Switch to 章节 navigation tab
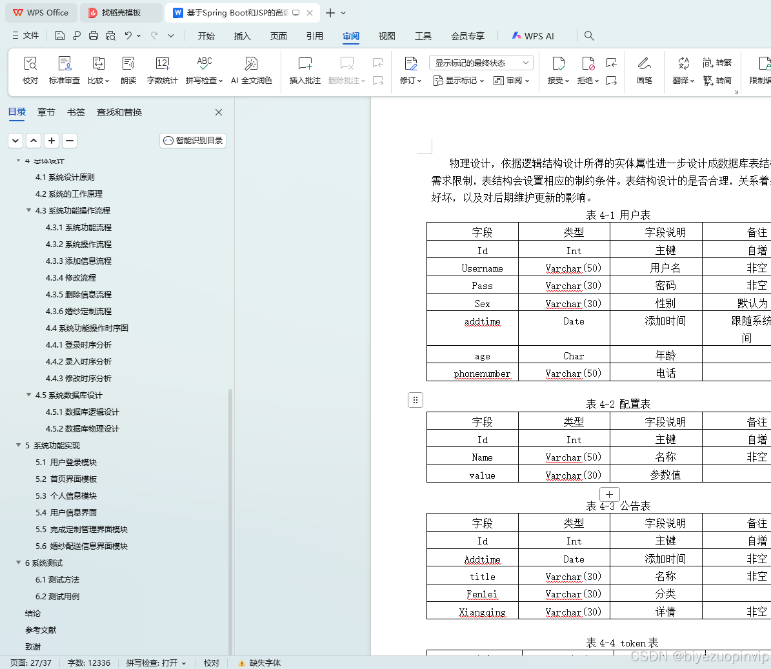771x669 pixels. point(46,112)
